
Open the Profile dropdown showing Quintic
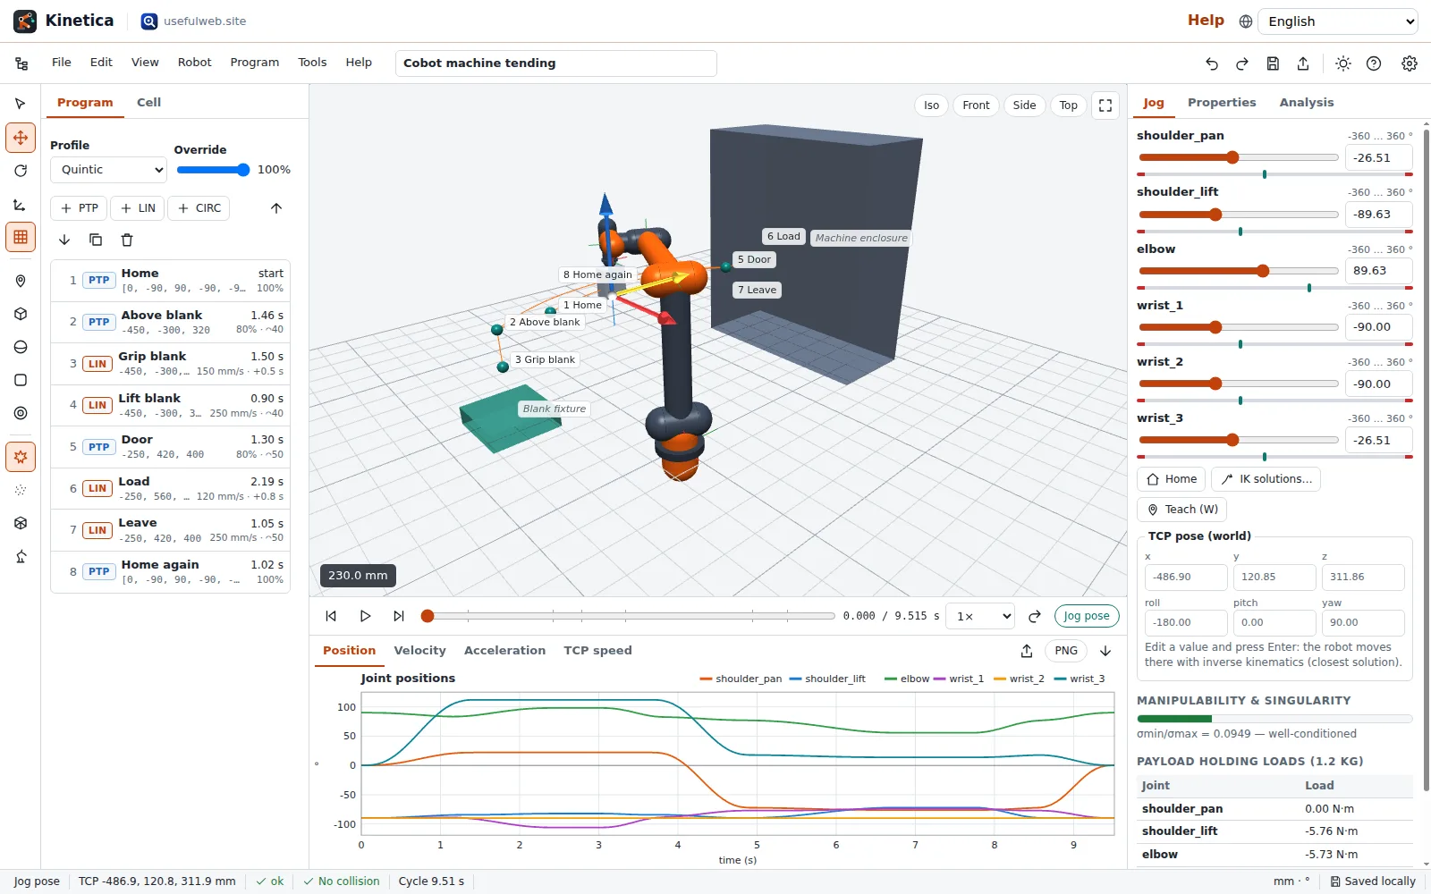coord(109,170)
